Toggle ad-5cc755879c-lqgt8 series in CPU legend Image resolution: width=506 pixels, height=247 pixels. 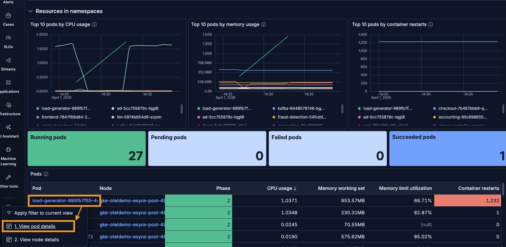pos(137,108)
